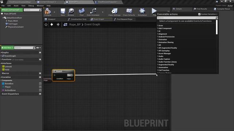Screen dimensions: 234x131
Task: Collapse the Graphs section
Action: tap(1, 52)
